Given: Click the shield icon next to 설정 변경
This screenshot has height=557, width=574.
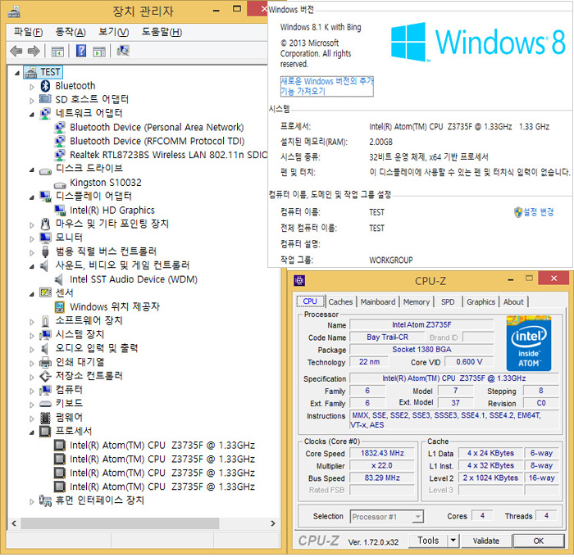Looking at the screenshot, I should click(x=517, y=212).
